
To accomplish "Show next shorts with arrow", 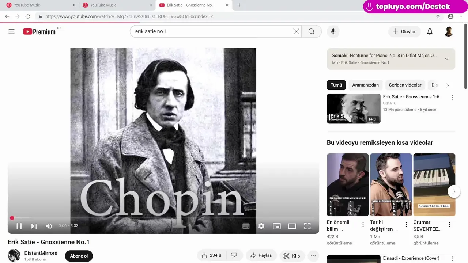I will (x=454, y=191).
